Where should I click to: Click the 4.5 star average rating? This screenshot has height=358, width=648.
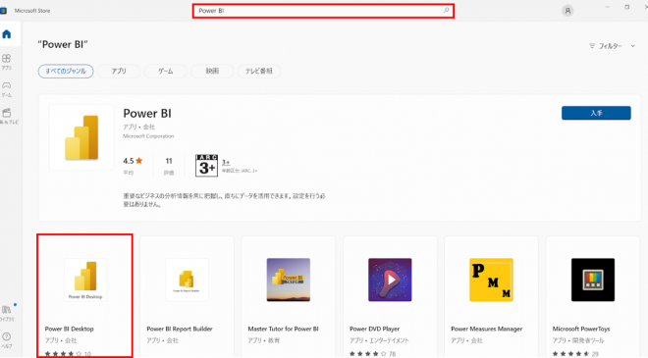coord(133,161)
